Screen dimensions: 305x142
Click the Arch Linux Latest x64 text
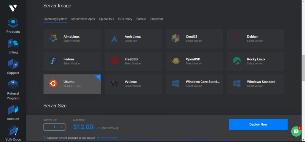(x=131, y=41)
